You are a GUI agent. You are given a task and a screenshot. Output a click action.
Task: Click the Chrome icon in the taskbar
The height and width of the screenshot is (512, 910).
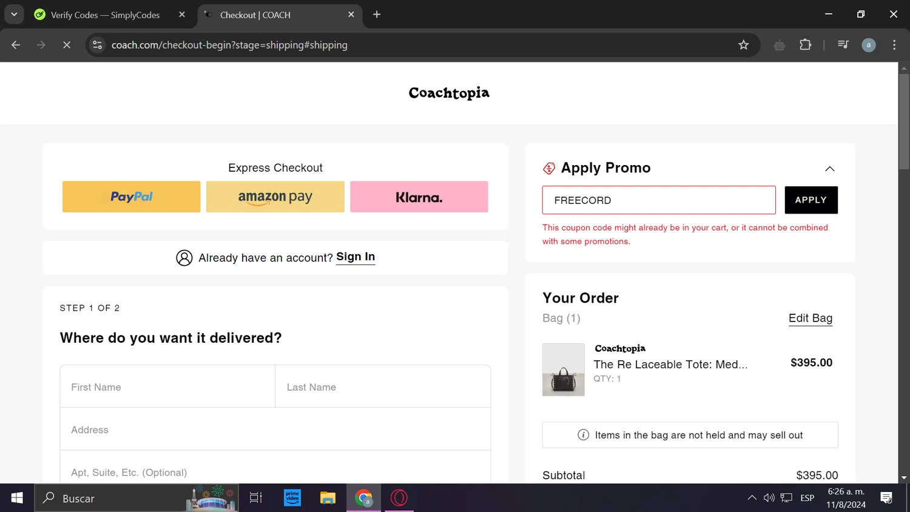(x=364, y=498)
